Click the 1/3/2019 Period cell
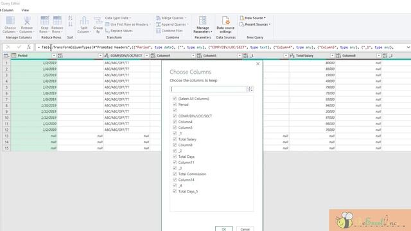Viewport: 411px width, 231px height. 34,63
